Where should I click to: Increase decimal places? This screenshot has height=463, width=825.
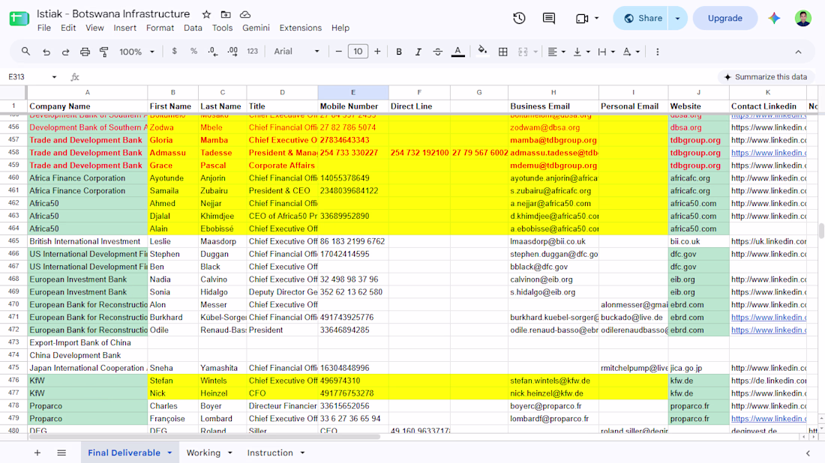(232, 52)
